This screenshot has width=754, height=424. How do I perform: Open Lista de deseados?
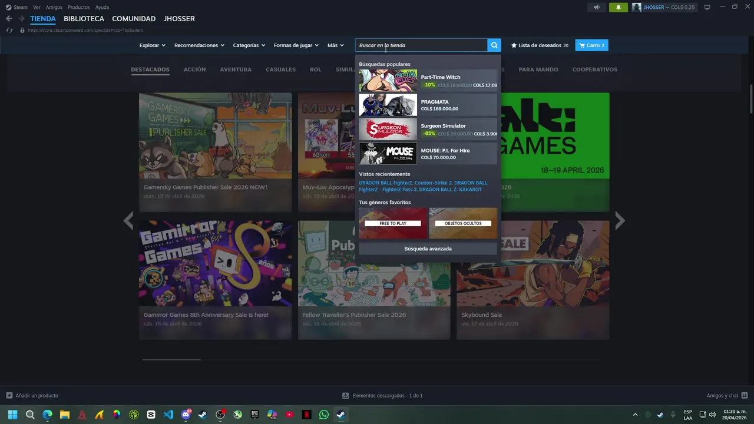(540, 45)
